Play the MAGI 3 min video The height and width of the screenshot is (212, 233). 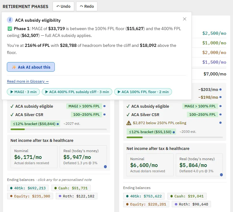[23, 92]
